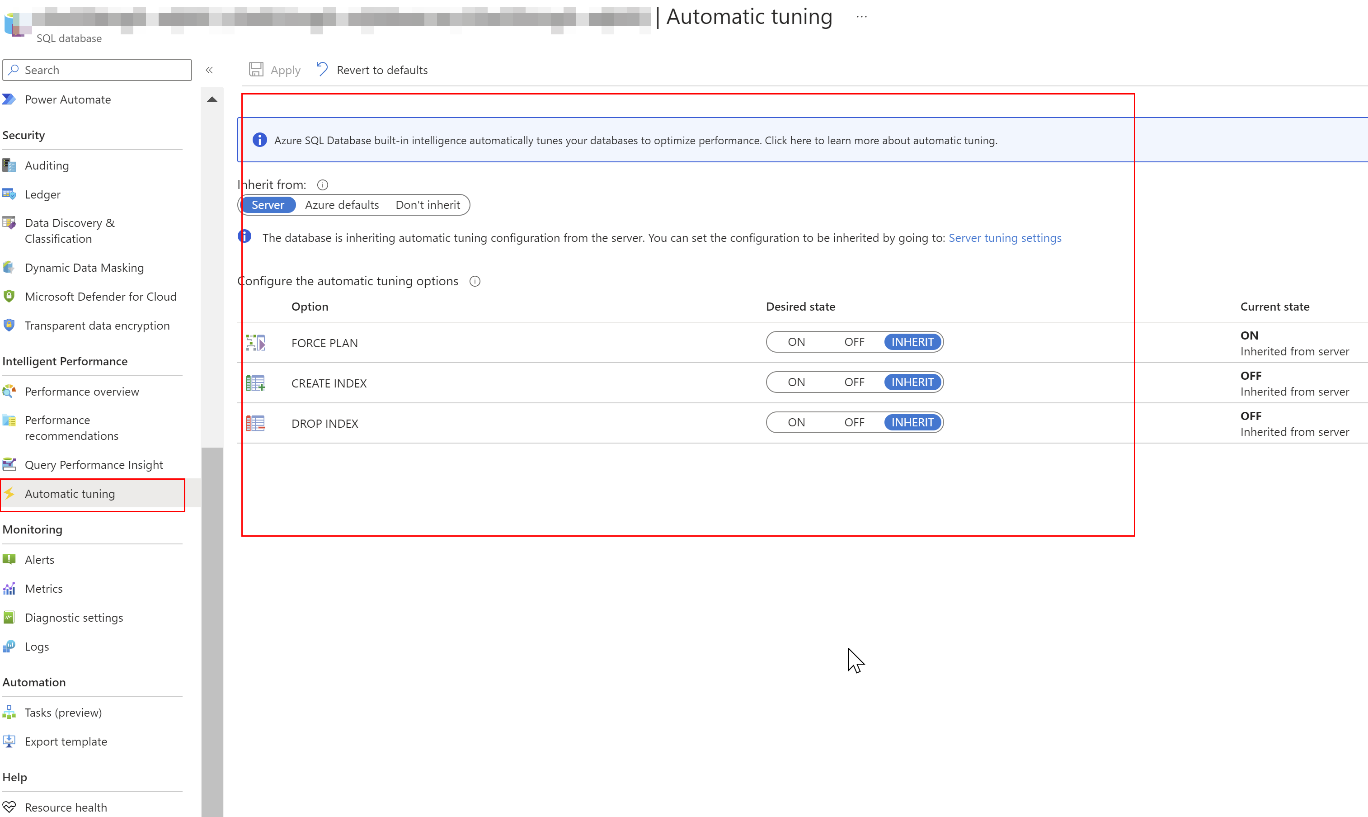The height and width of the screenshot is (817, 1368).
Task: Click the DROP INDEX option icon
Action: click(256, 423)
